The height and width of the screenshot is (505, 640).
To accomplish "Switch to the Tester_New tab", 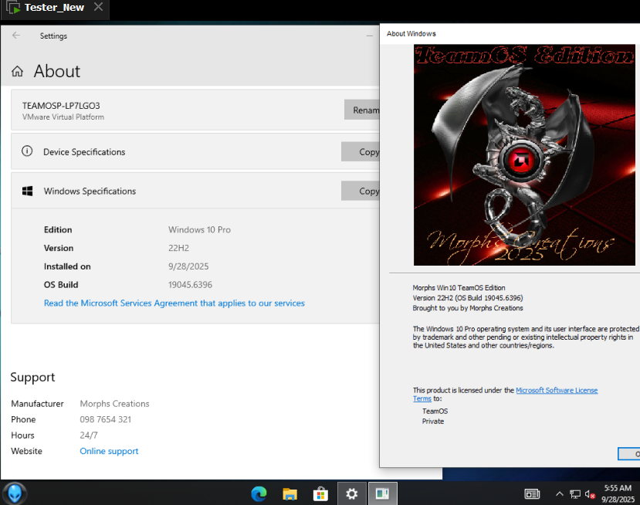I will [x=53, y=8].
